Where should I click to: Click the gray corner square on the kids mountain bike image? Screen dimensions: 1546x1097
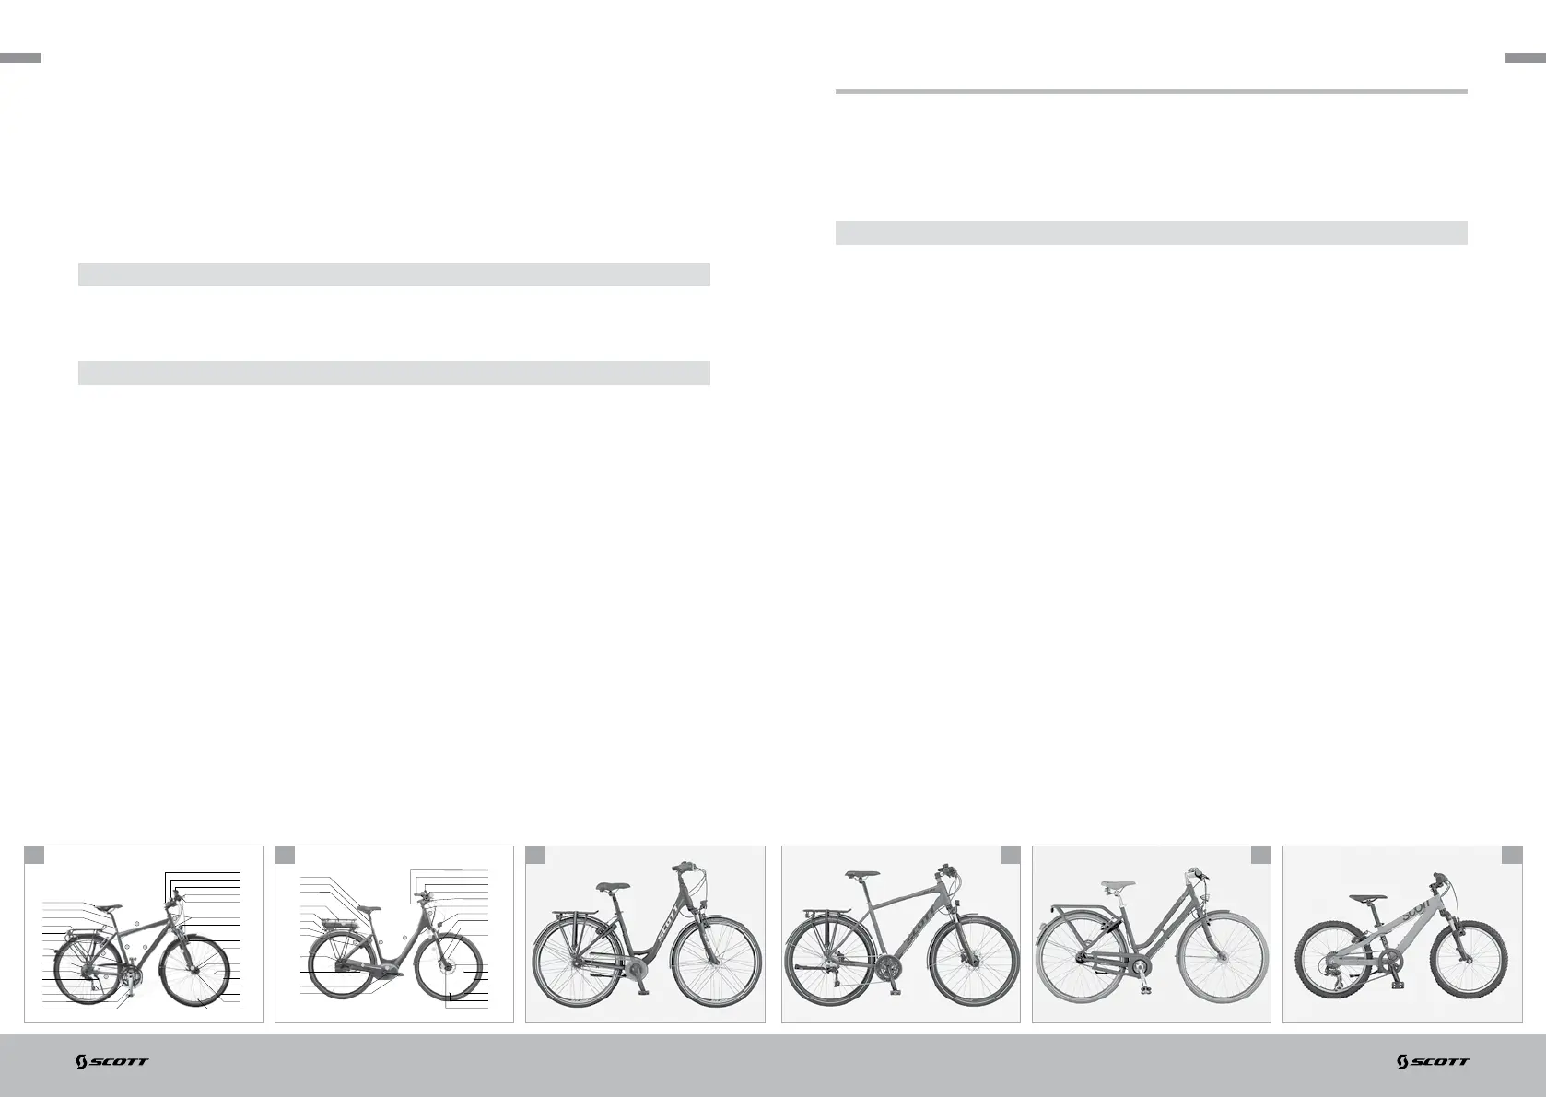(x=1512, y=856)
